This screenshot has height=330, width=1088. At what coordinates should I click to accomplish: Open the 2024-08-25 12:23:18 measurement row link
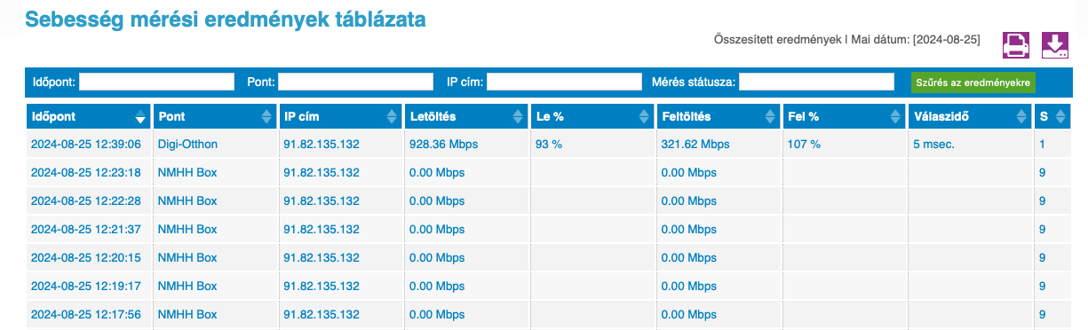tap(86, 172)
